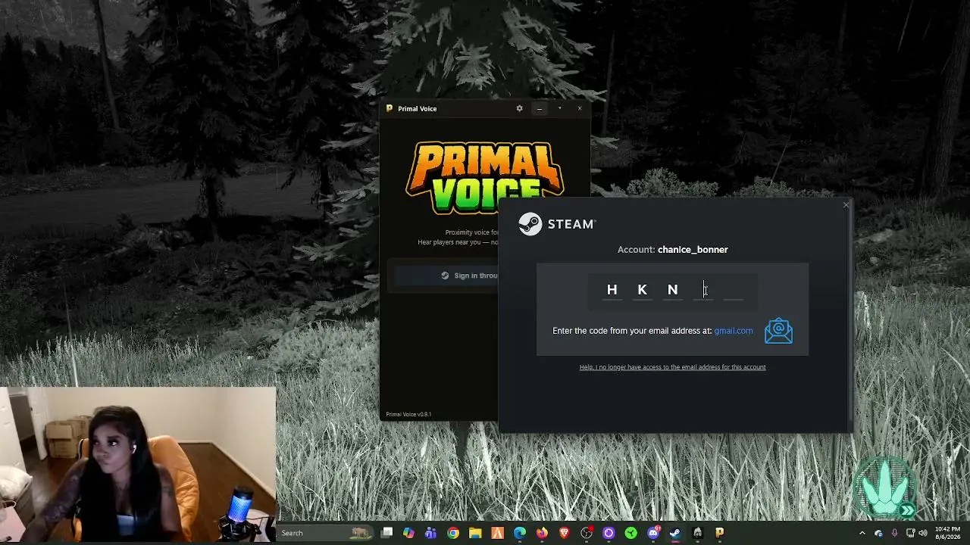Click the no longer have email access help link
Image resolution: width=970 pixels, height=545 pixels.
672,367
